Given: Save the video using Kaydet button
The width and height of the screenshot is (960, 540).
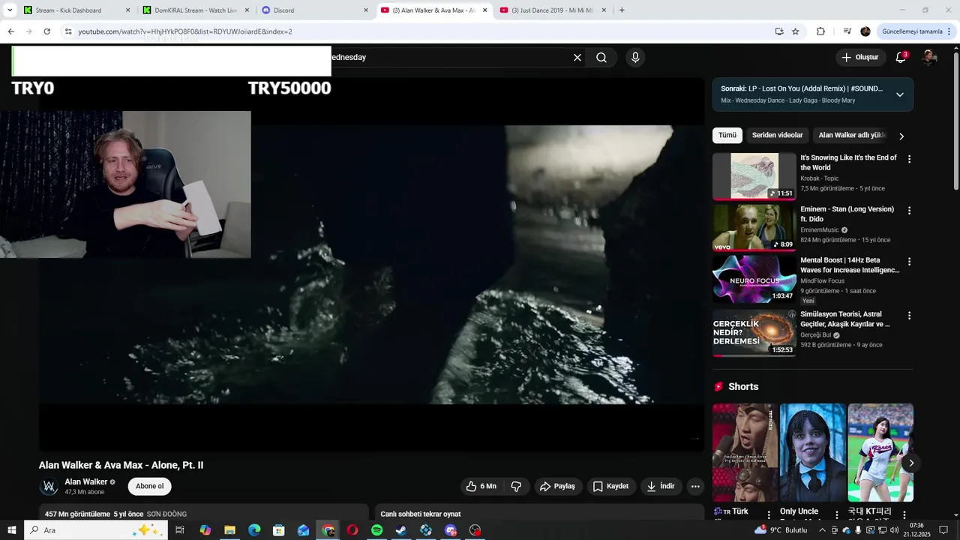Looking at the screenshot, I should pos(611,486).
